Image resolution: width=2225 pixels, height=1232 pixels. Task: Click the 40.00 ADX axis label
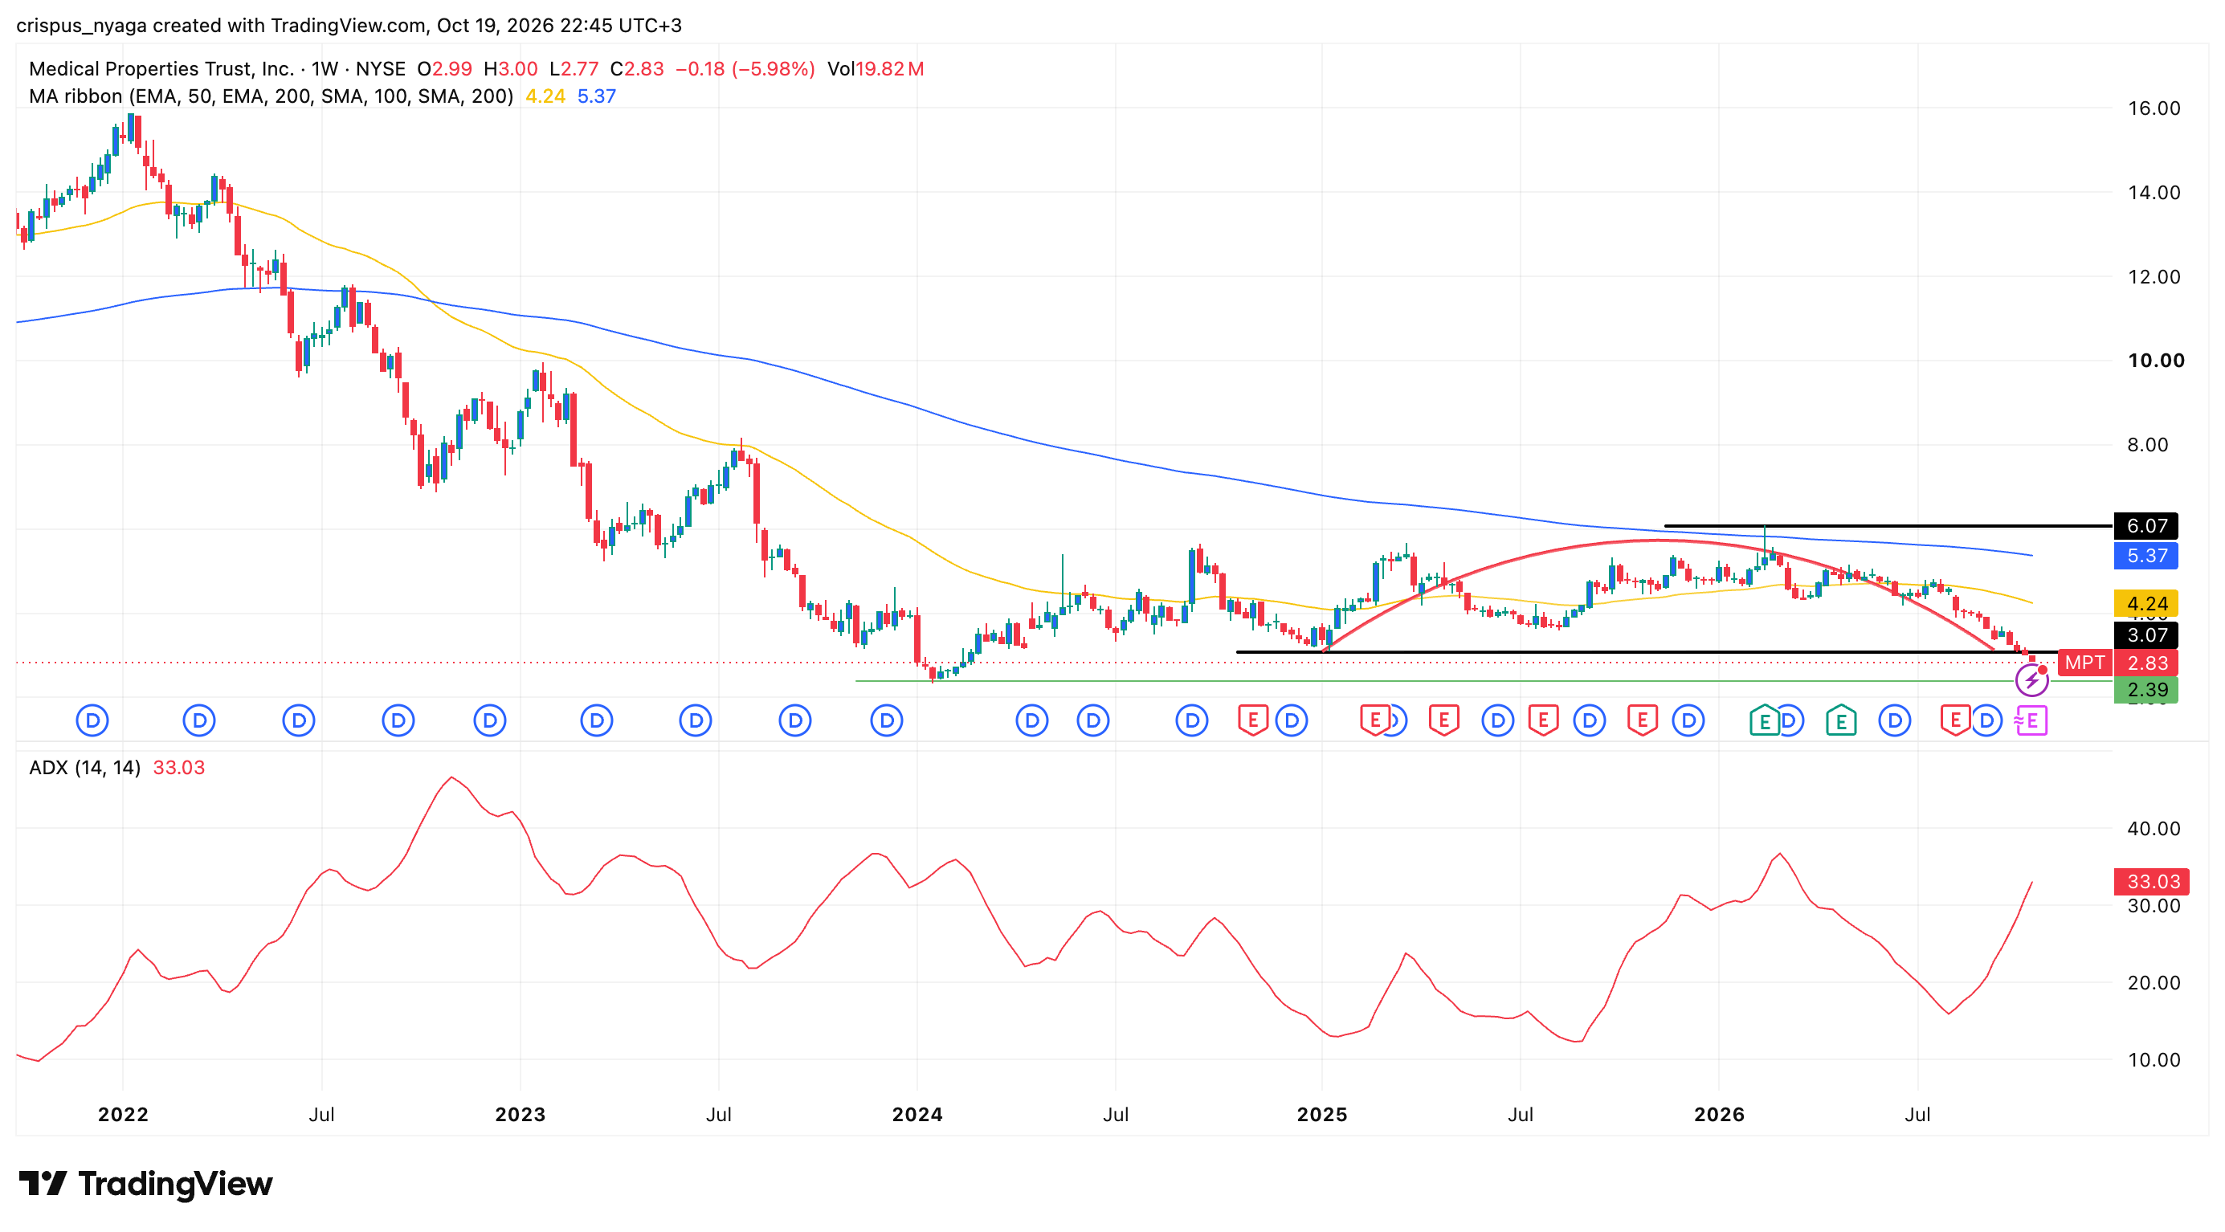coord(2154,828)
